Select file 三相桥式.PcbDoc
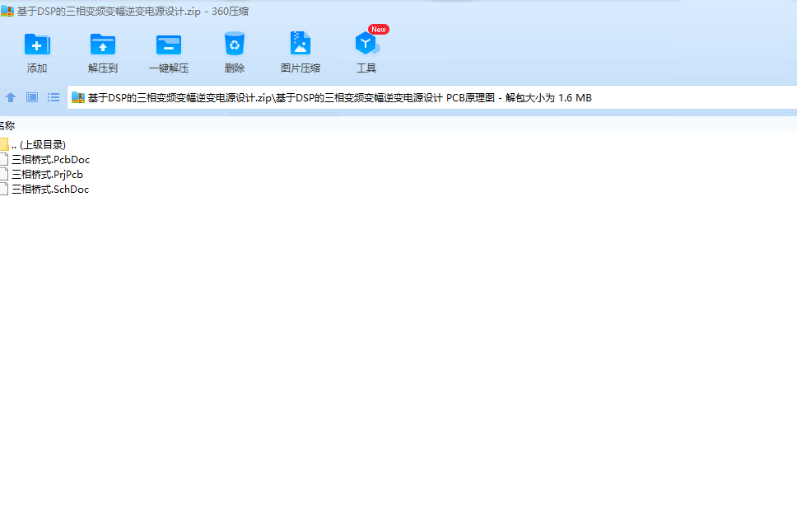This screenshot has height=525, width=797. coord(51,160)
